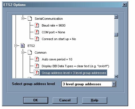
Task: Close the ETS2 Options dialog
Action: point(125,5)
